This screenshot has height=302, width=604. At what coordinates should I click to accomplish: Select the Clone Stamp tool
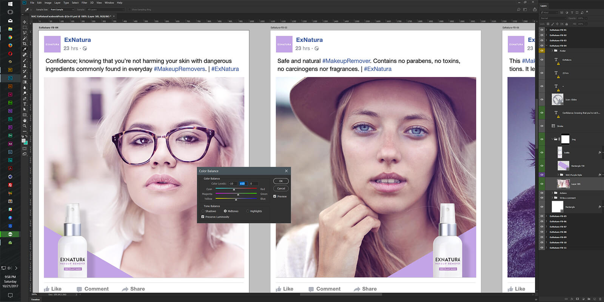click(x=25, y=66)
